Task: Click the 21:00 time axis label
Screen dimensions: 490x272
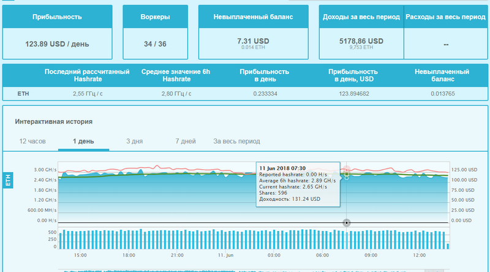Action: click(177, 255)
